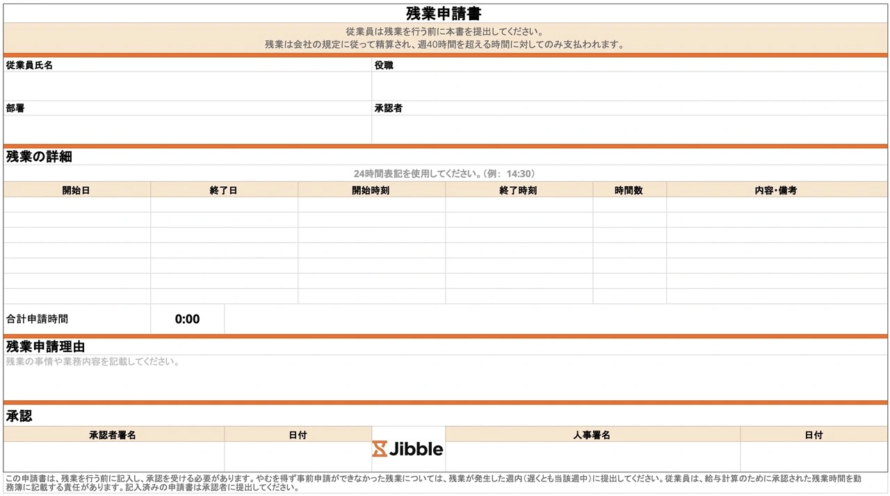Click the 残業申請書 title
Screen dimensions: 890x496
(444, 13)
